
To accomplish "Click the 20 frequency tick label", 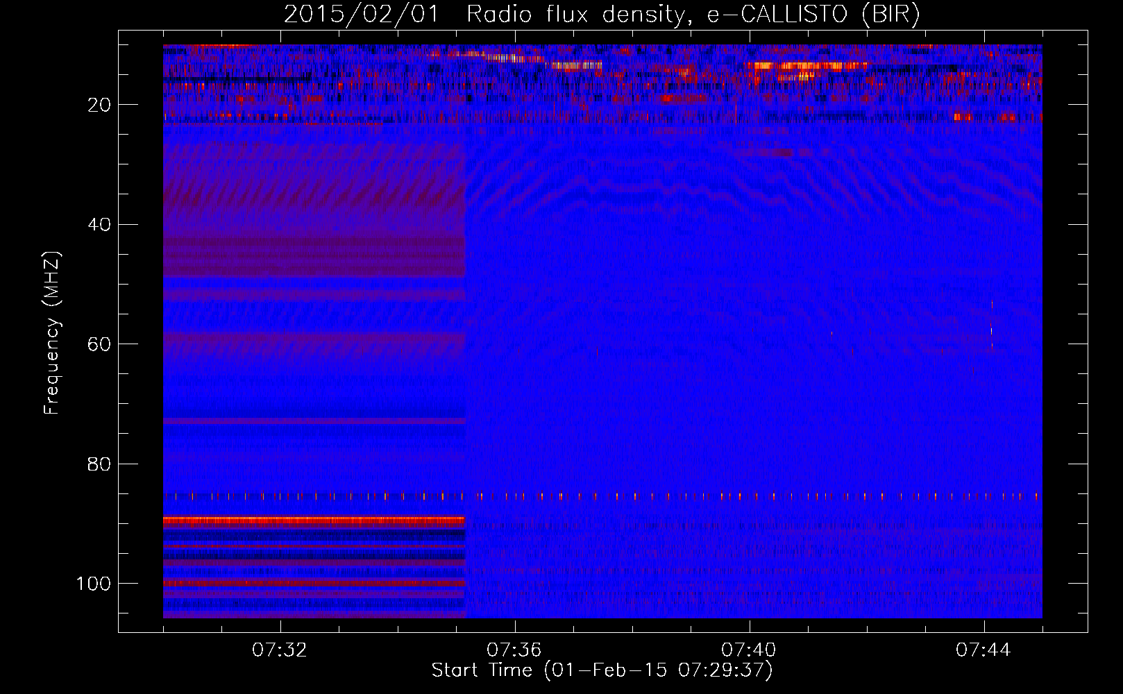I will point(100,105).
